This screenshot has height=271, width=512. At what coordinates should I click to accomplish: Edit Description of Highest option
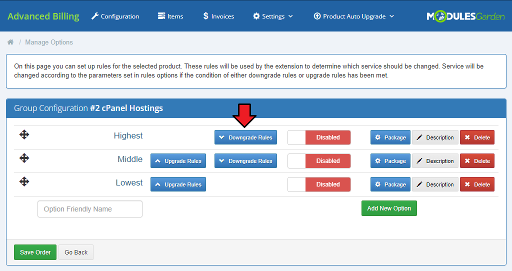pos(435,137)
